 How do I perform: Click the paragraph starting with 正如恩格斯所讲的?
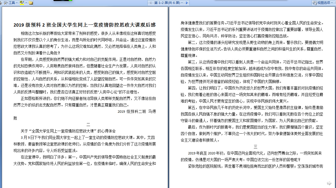85,102
